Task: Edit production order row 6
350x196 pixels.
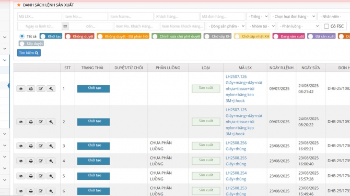Action: 41,191
